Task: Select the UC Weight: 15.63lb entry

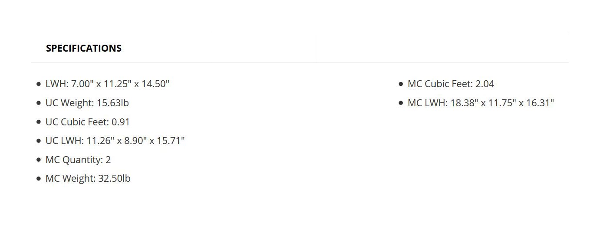Action: tap(87, 103)
